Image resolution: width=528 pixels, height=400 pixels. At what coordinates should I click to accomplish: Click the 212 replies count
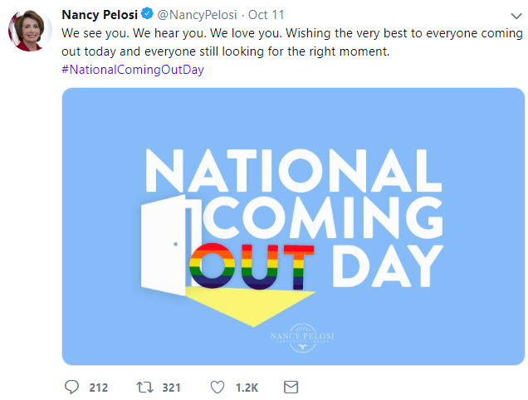(x=99, y=388)
